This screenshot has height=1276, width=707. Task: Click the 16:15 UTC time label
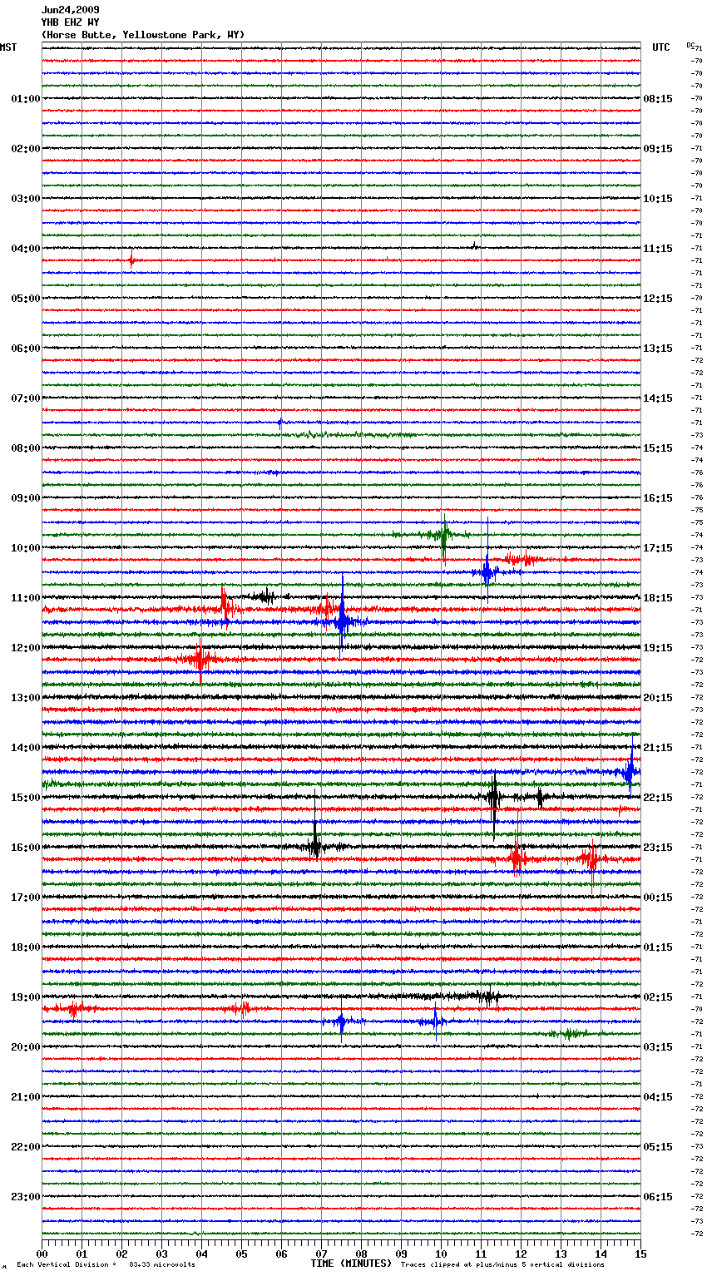coord(658,498)
